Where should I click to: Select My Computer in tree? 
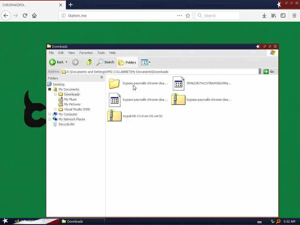point(68,114)
